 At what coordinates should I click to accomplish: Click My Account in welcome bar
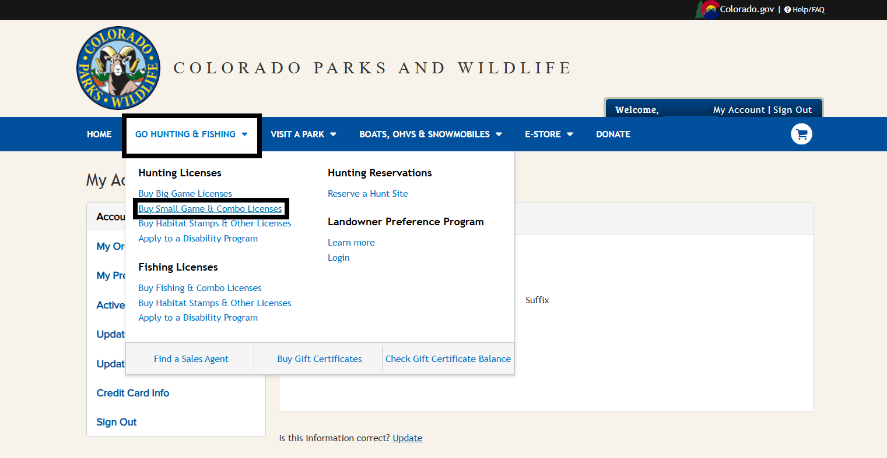739,110
